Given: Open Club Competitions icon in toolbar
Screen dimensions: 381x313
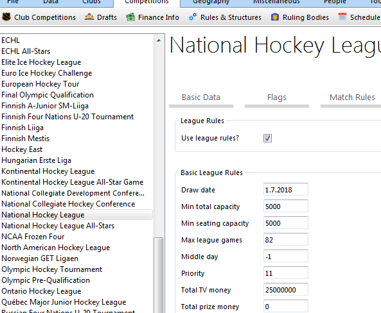Looking at the screenshot, I should pos(6,17).
